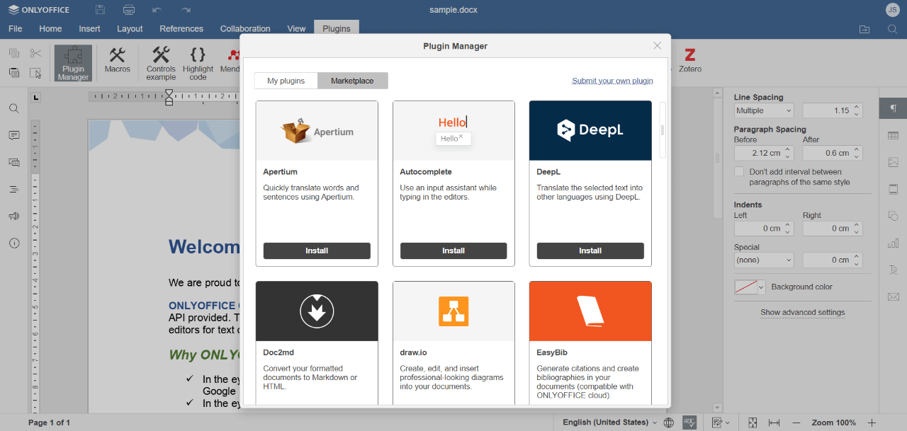Click the Zoom in plus icon

pyautogui.click(x=872, y=423)
